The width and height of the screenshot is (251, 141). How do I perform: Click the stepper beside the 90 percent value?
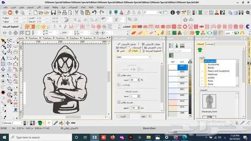(139, 80)
